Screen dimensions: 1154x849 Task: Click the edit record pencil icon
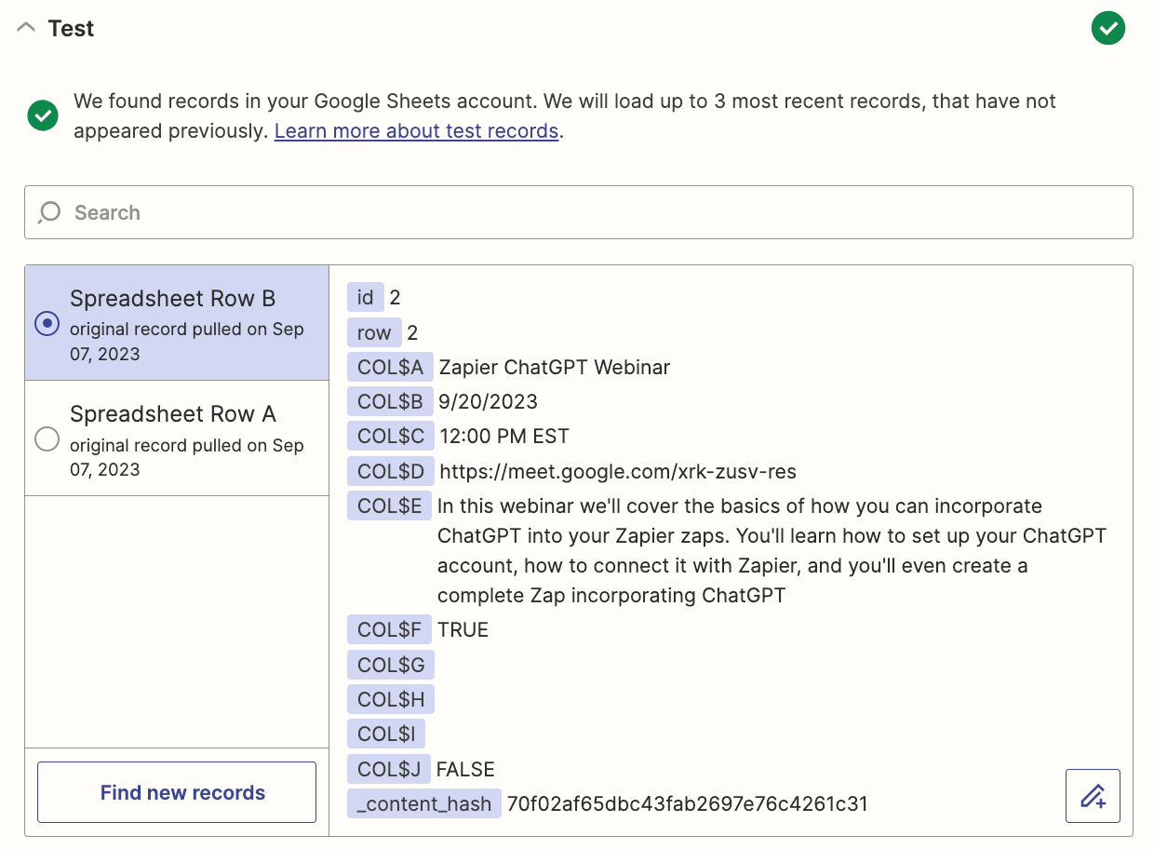(x=1093, y=796)
